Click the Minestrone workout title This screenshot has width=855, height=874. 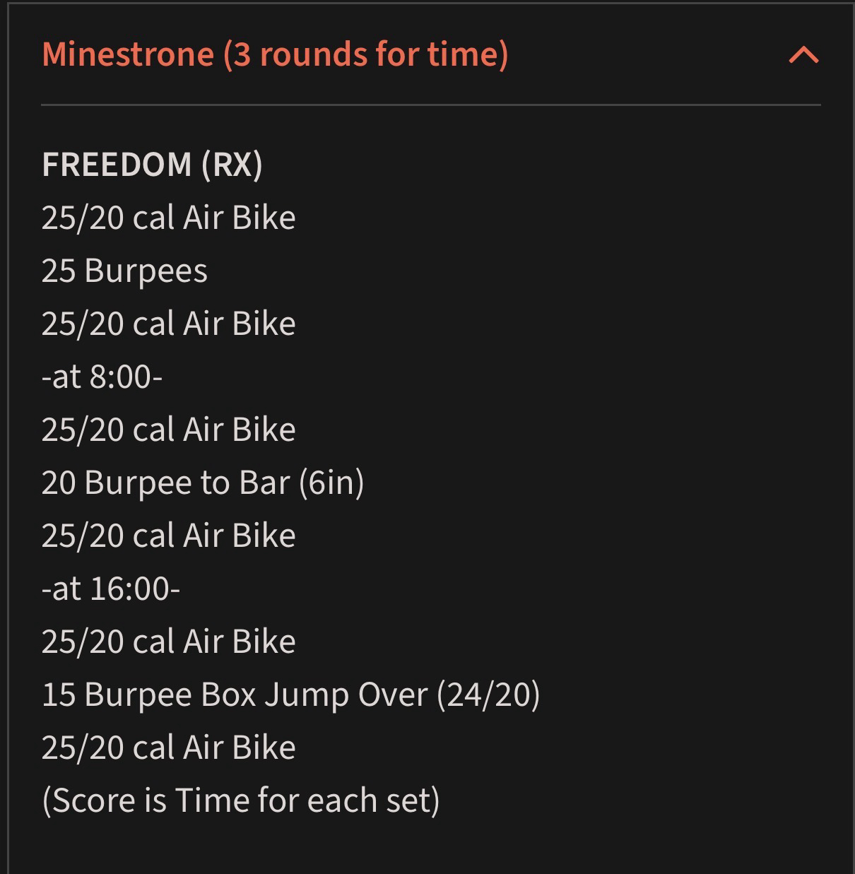[128, 54]
